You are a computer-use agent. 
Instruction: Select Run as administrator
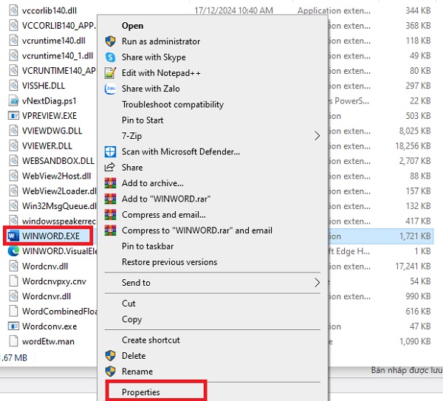tap(161, 41)
